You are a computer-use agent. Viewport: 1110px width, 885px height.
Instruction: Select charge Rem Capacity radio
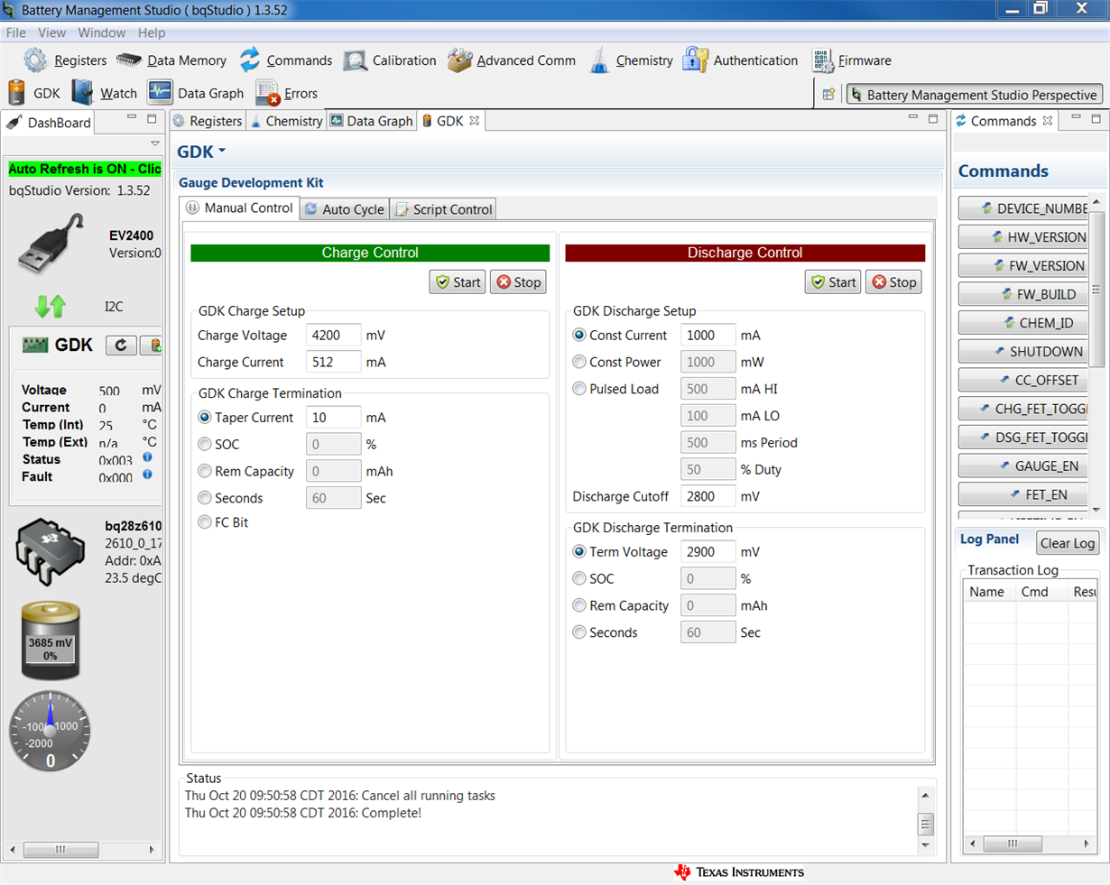(205, 471)
